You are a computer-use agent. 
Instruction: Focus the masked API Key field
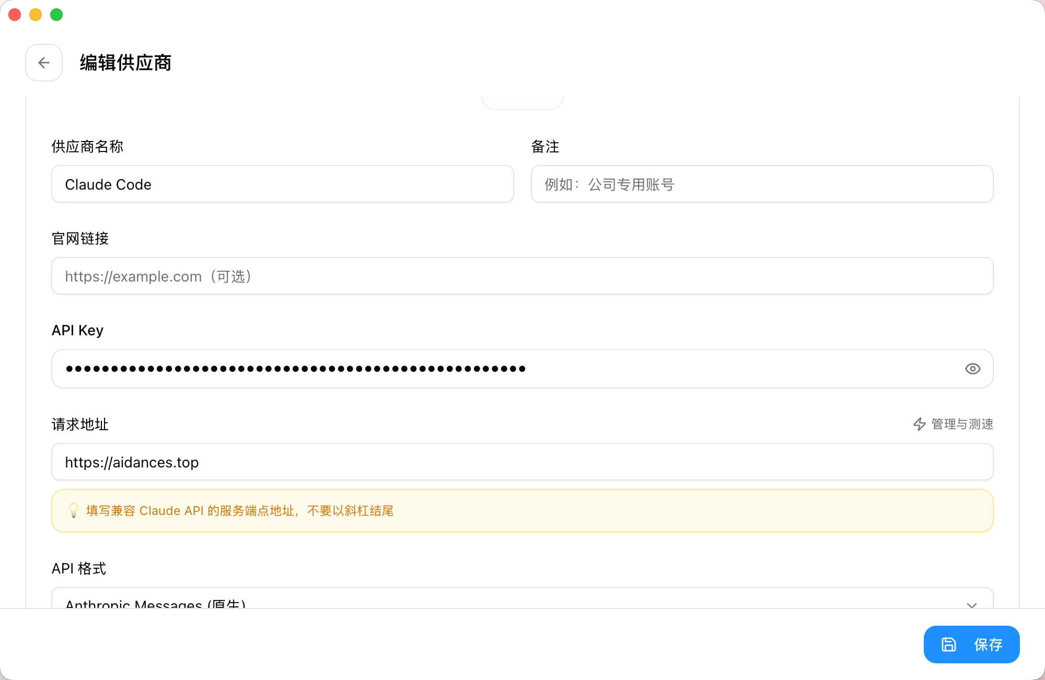click(522, 369)
